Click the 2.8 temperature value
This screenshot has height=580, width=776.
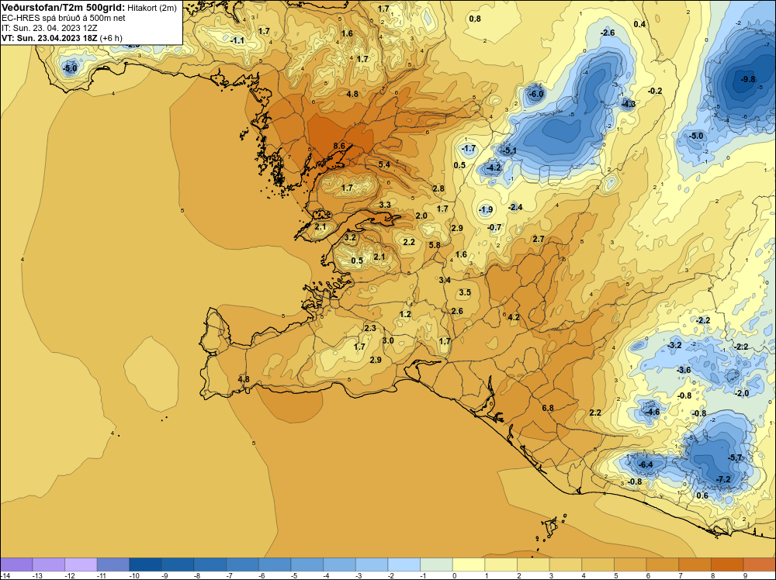pos(438,188)
